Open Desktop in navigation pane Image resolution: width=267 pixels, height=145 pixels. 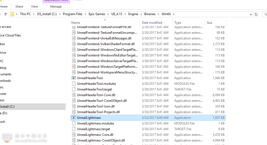click(3, 68)
